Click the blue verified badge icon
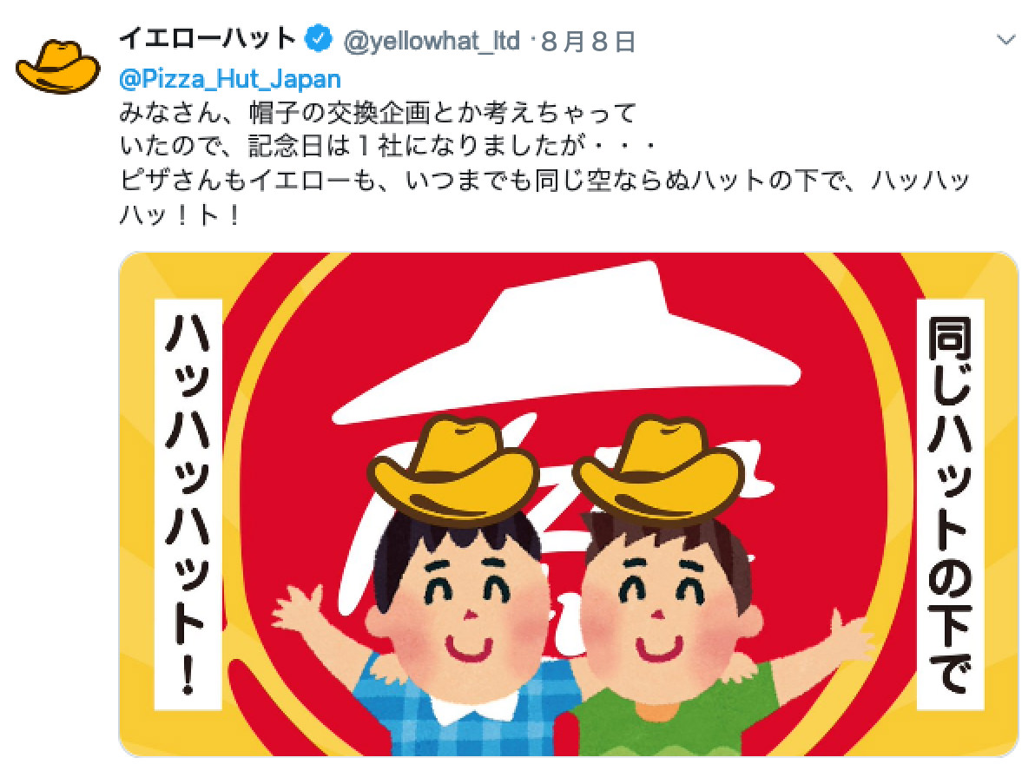Viewport: 1035px width, 784px height. click(x=319, y=40)
